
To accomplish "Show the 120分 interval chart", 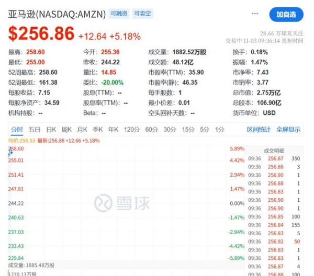I will [x=132, y=130].
